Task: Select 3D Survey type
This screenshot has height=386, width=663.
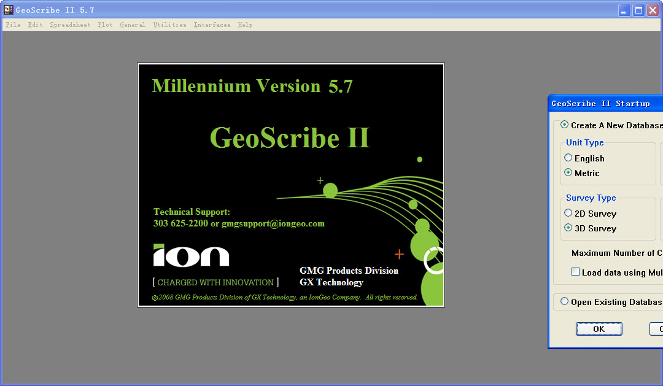Action: [x=568, y=228]
